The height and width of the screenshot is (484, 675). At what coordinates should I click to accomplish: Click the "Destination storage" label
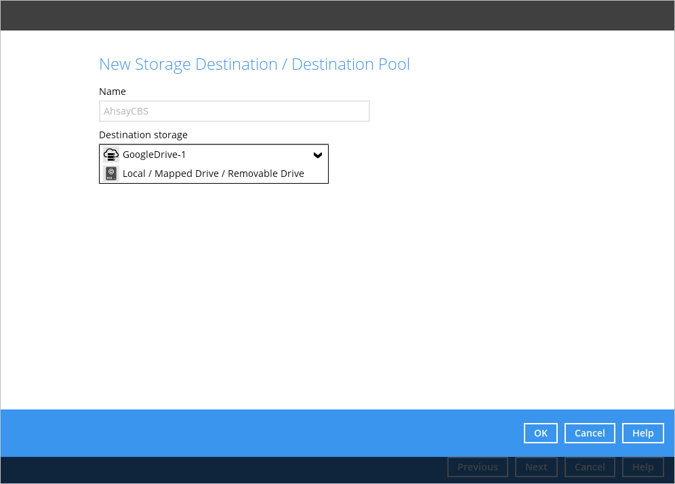143,135
